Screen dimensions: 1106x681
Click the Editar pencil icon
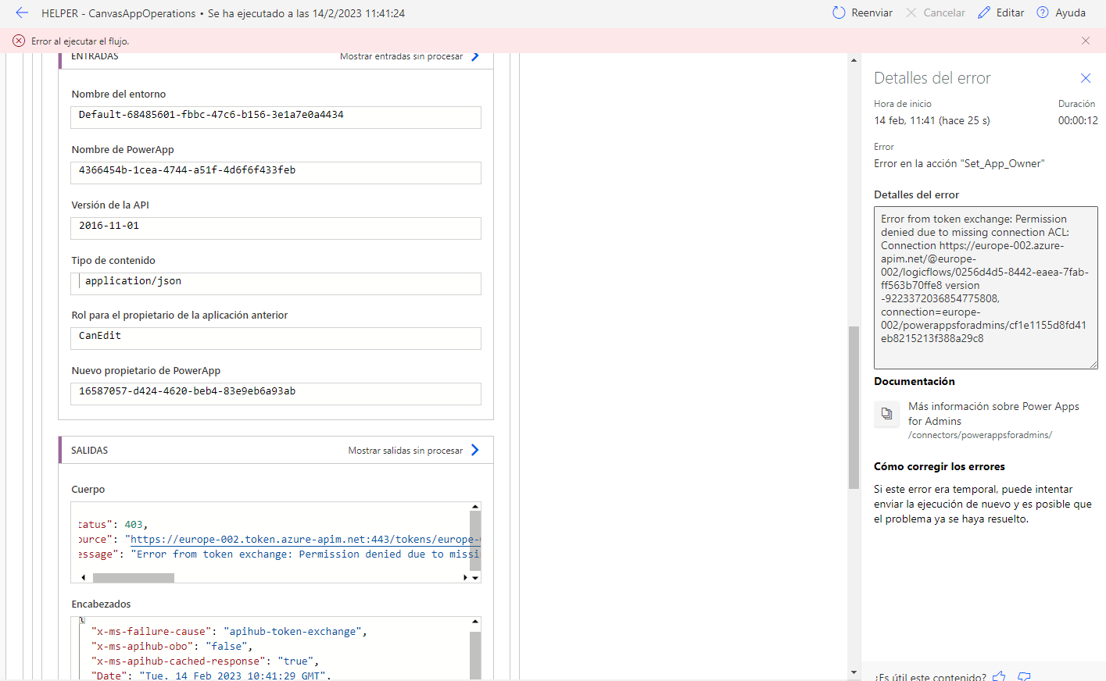pos(984,12)
